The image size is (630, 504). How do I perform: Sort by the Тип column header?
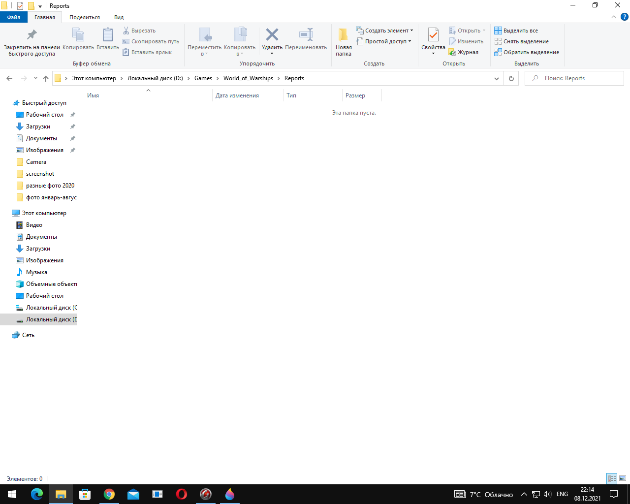click(x=313, y=95)
